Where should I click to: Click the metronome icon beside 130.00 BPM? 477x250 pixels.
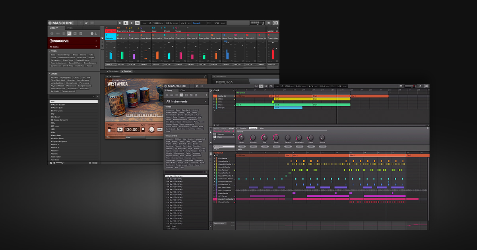click(150, 23)
